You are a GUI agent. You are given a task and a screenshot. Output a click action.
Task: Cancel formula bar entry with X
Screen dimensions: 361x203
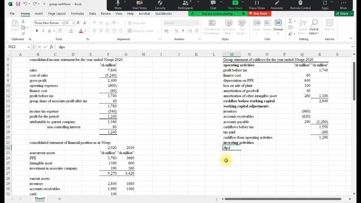[39, 47]
